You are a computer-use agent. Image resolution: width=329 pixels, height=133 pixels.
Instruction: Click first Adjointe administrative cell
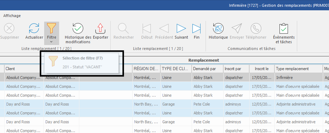[299, 104]
